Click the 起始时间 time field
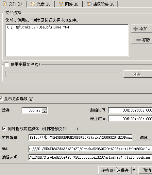This screenshot has height=175, width=152. (x=130, y=110)
